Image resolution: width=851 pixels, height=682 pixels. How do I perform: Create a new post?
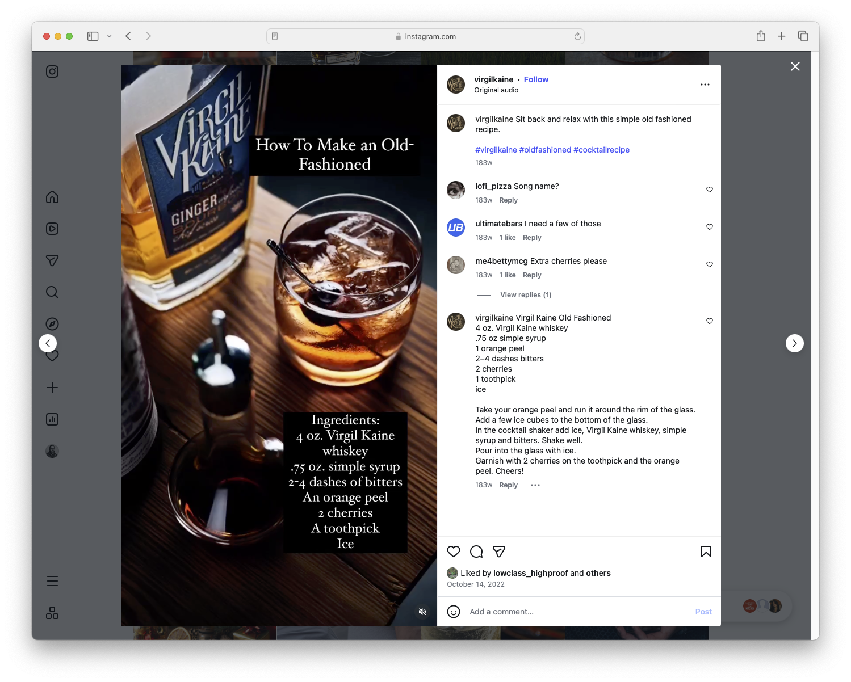click(52, 388)
